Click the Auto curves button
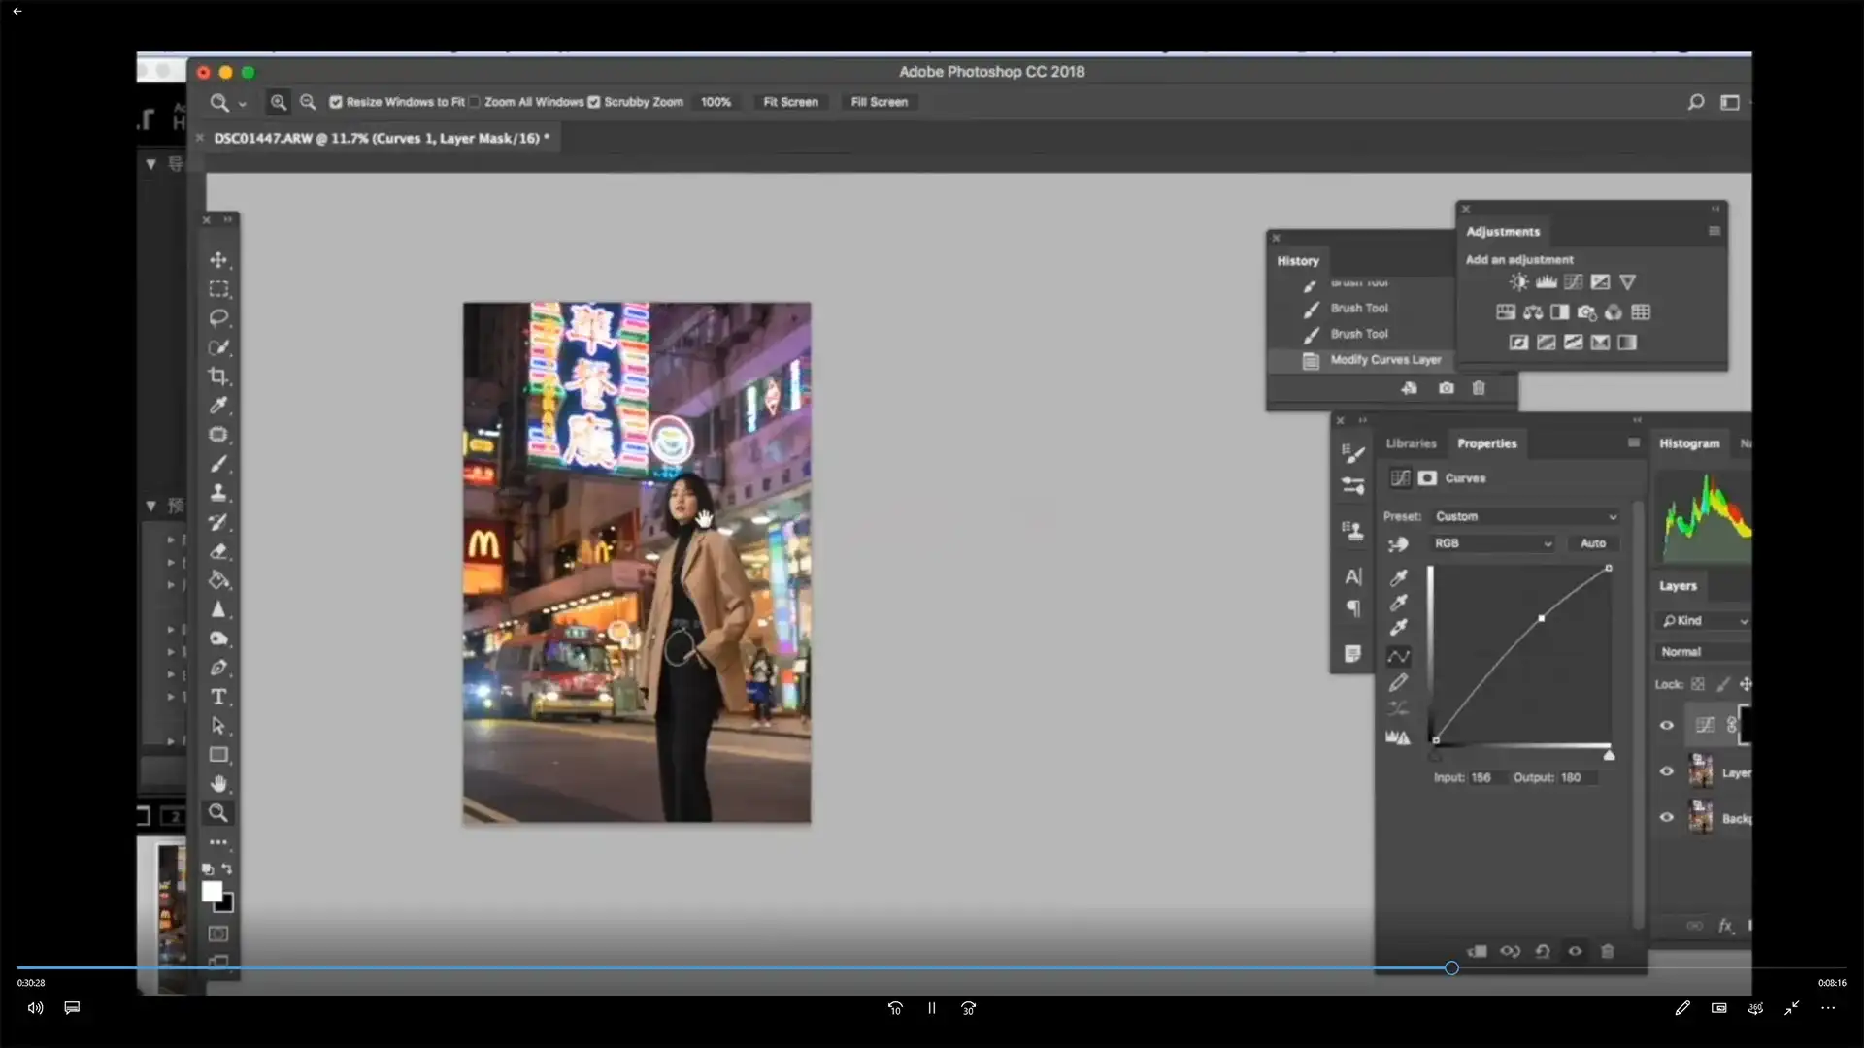 1592,543
